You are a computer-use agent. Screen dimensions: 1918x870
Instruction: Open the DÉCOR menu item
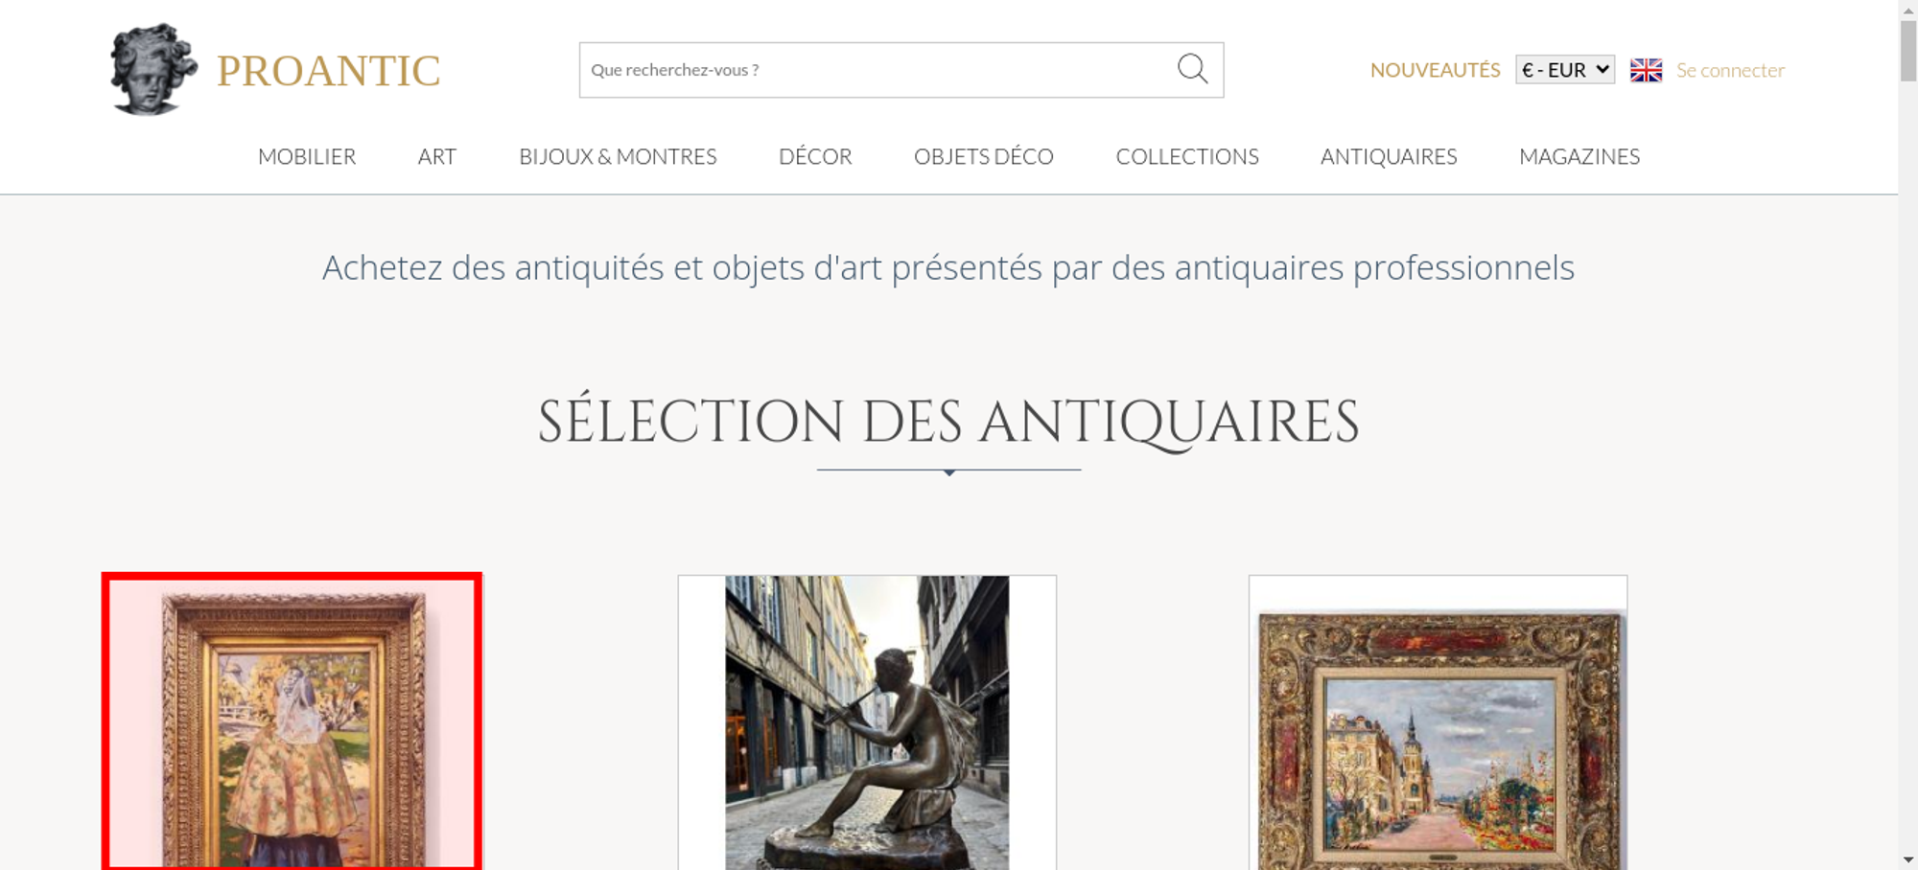[815, 156]
